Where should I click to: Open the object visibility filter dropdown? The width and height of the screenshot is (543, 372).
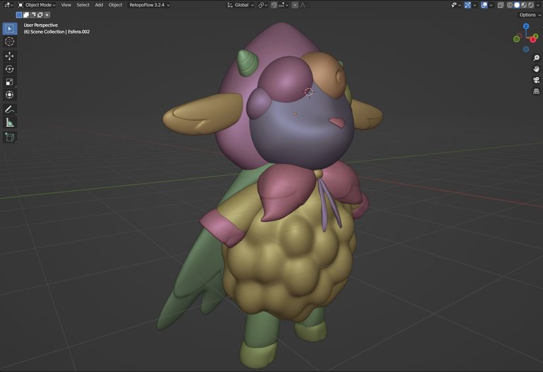[x=456, y=5]
